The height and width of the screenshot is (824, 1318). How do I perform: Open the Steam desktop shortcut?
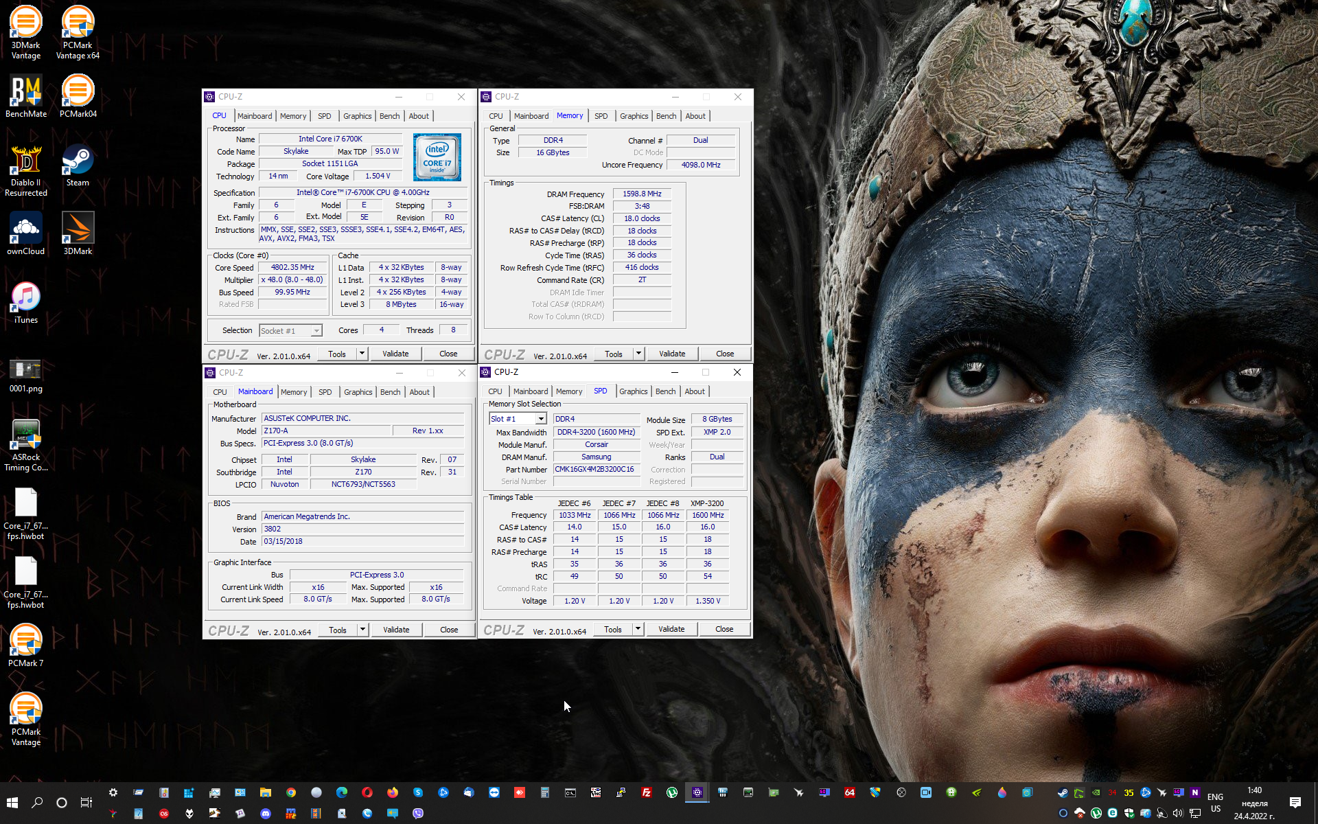pyautogui.click(x=78, y=165)
